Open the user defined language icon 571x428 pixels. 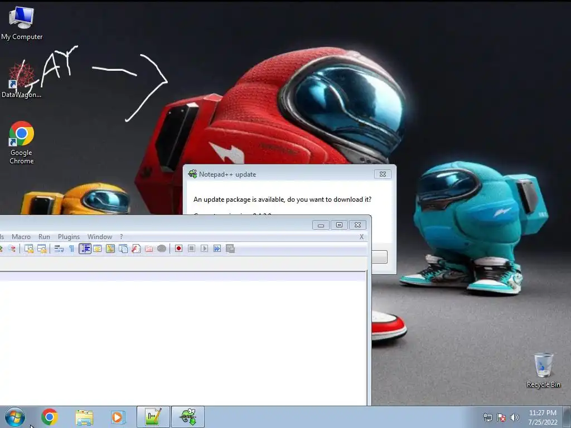(97, 249)
